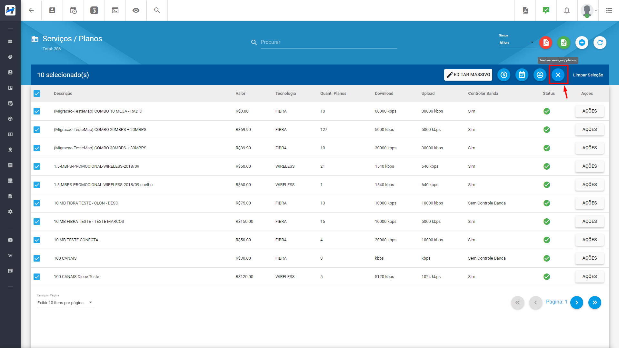619x348 pixels.
Task: Export plans list to PDF red button
Action: [x=546, y=43]
